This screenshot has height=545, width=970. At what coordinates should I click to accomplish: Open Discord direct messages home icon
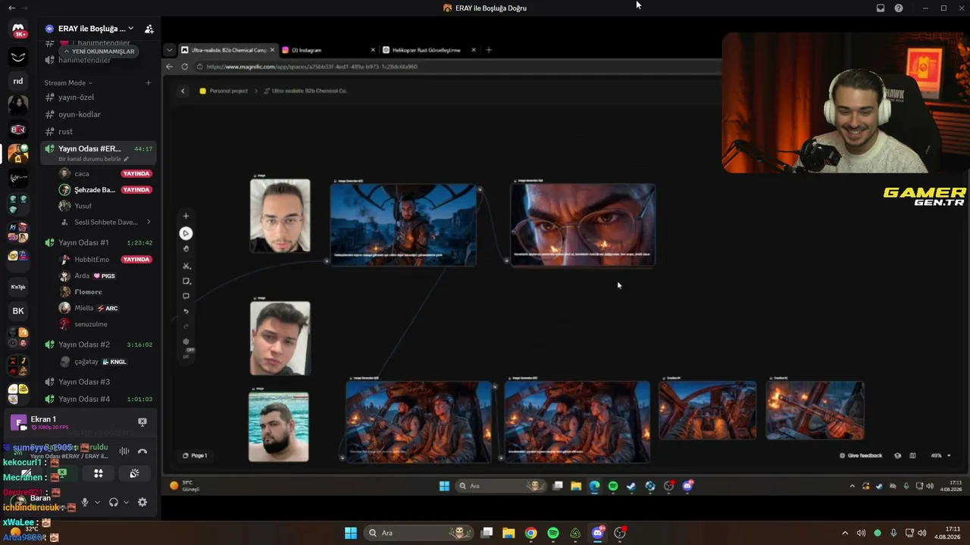pos(18,30)
